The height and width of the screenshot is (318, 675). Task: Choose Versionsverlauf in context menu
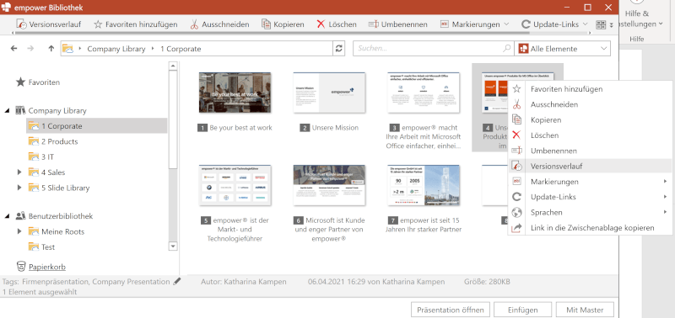590,166
